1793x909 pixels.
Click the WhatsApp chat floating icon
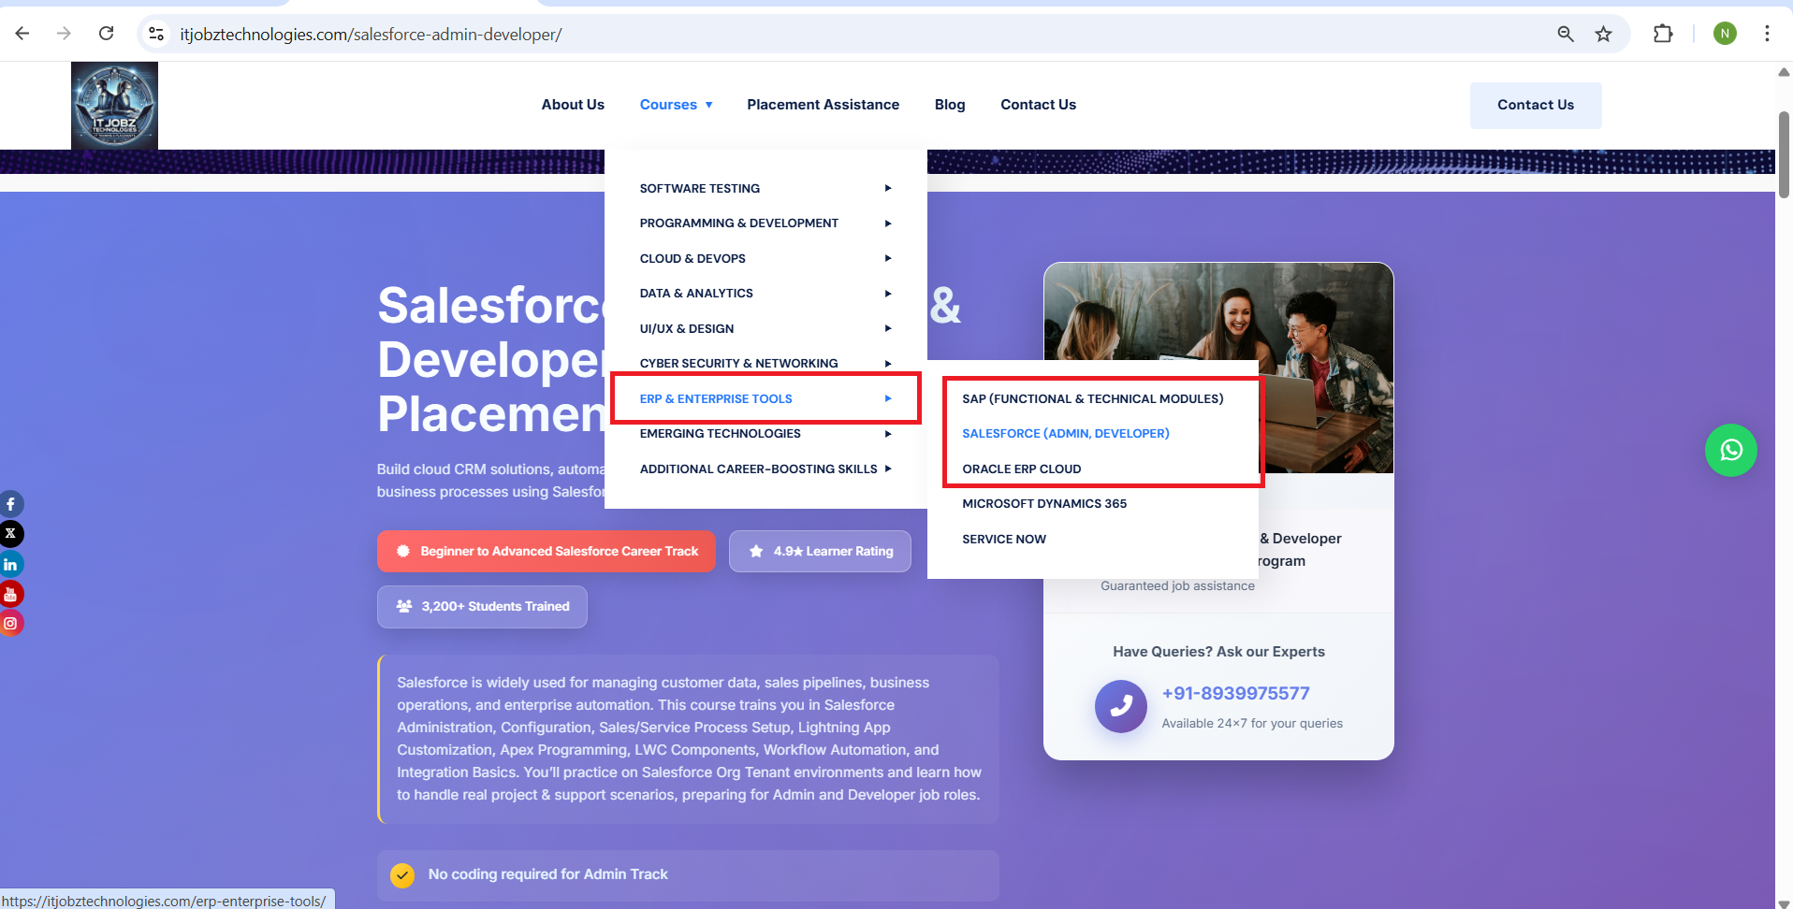tap(1730, 450)
